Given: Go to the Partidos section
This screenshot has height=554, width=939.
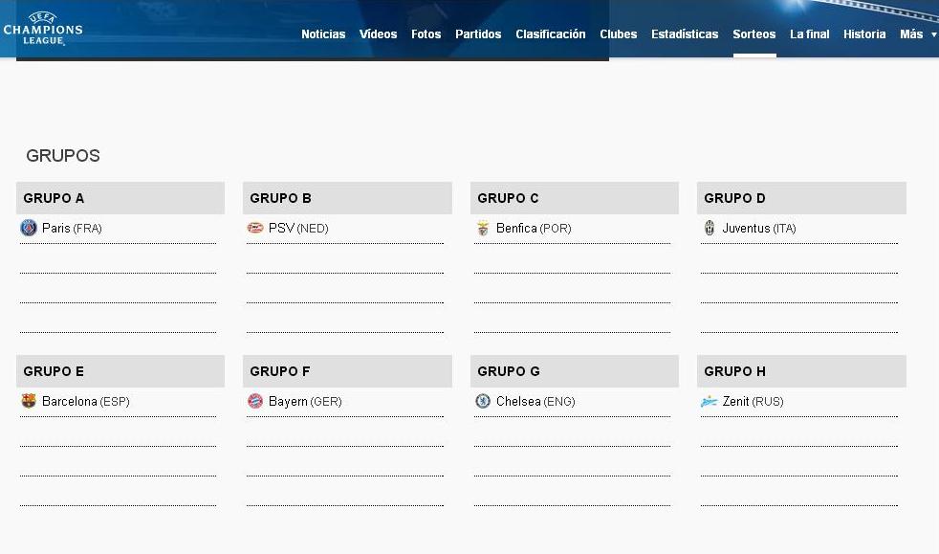Looking at the screenshot, I should click(478, 34).
